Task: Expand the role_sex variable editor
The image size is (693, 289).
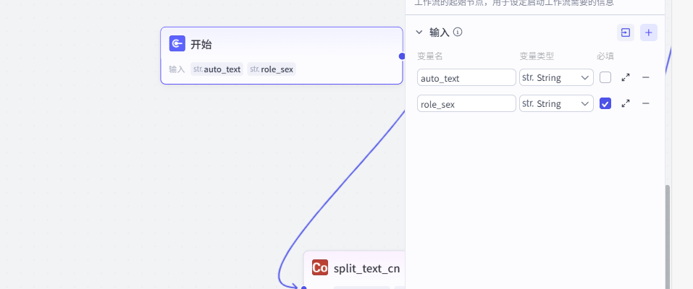Action: tap(626, 103)
